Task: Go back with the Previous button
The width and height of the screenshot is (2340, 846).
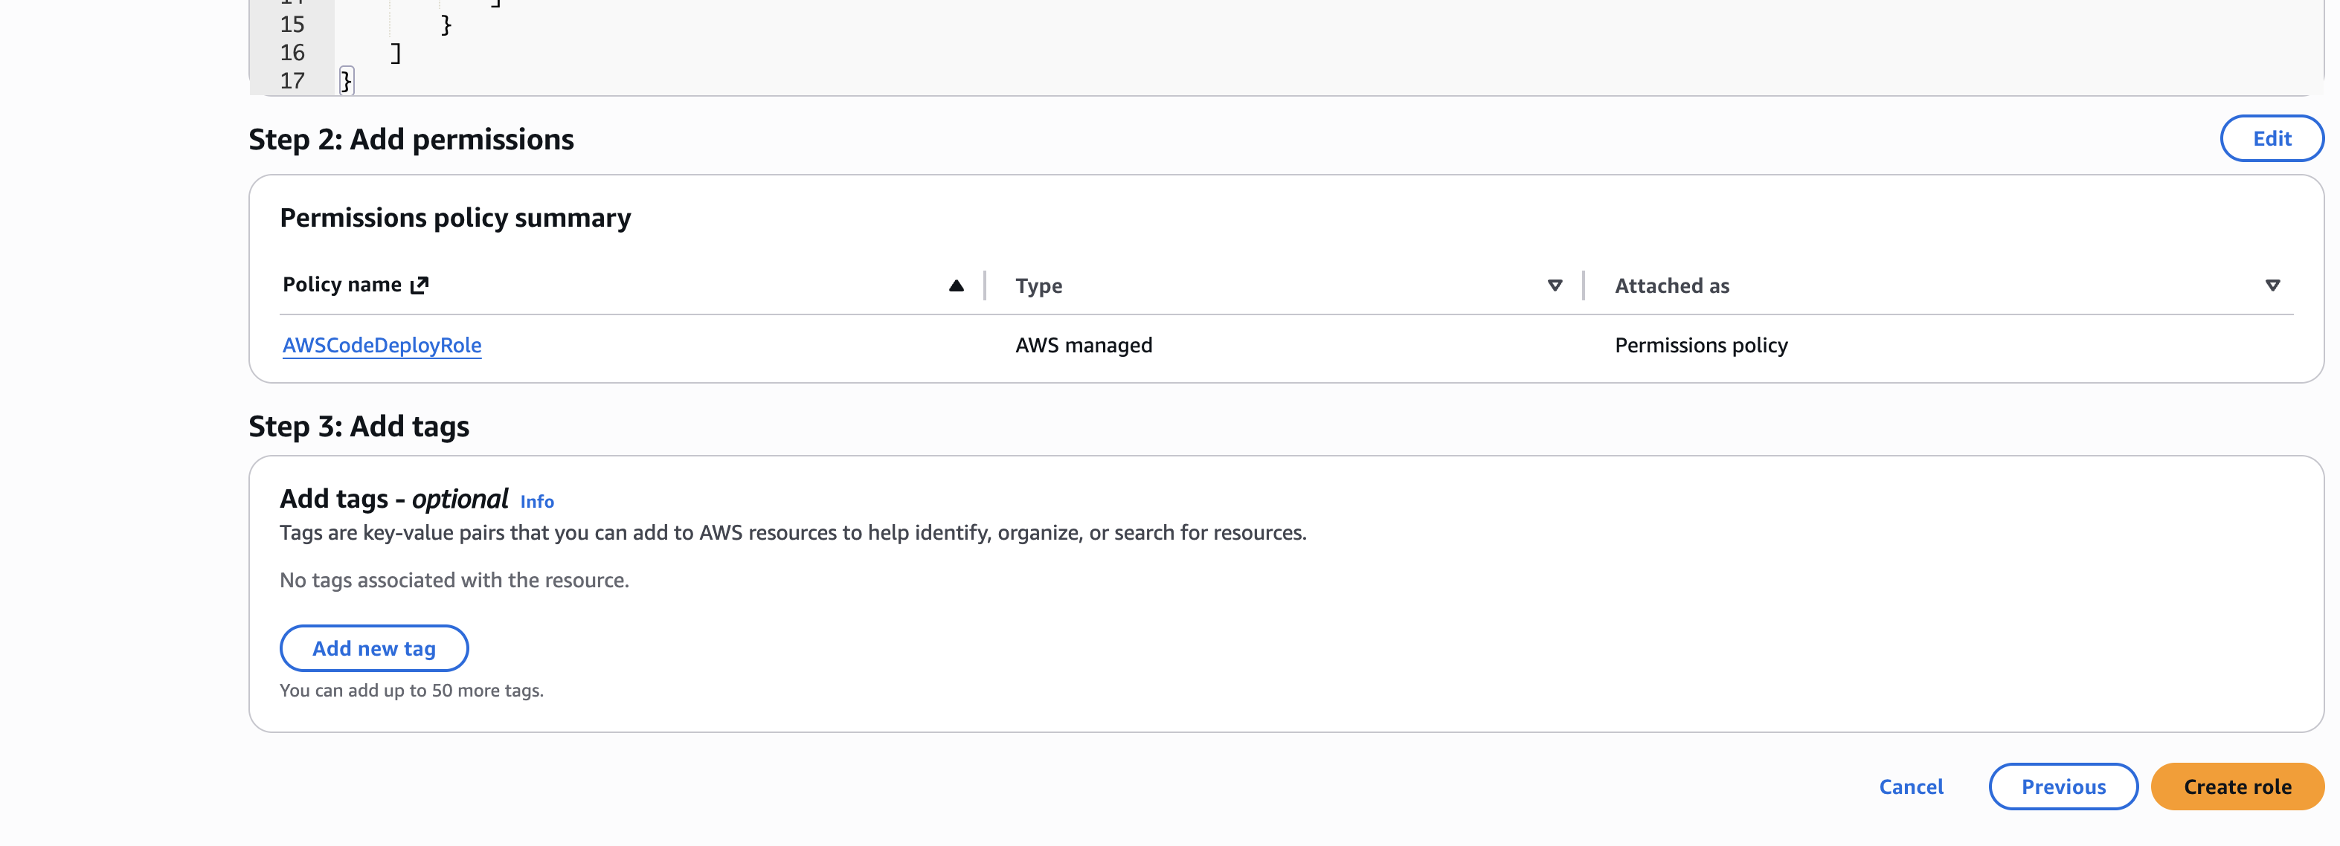Action: click(x=2062, y=787)
